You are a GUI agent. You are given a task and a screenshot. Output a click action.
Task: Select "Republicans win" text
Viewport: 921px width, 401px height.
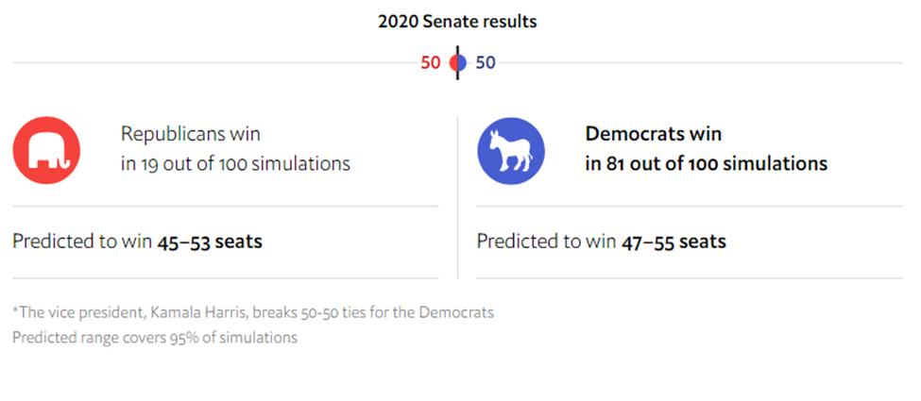(x=190, y=134)
